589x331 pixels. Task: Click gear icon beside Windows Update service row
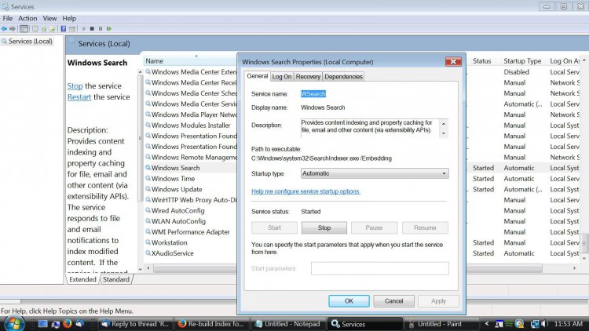click(148, 189)
